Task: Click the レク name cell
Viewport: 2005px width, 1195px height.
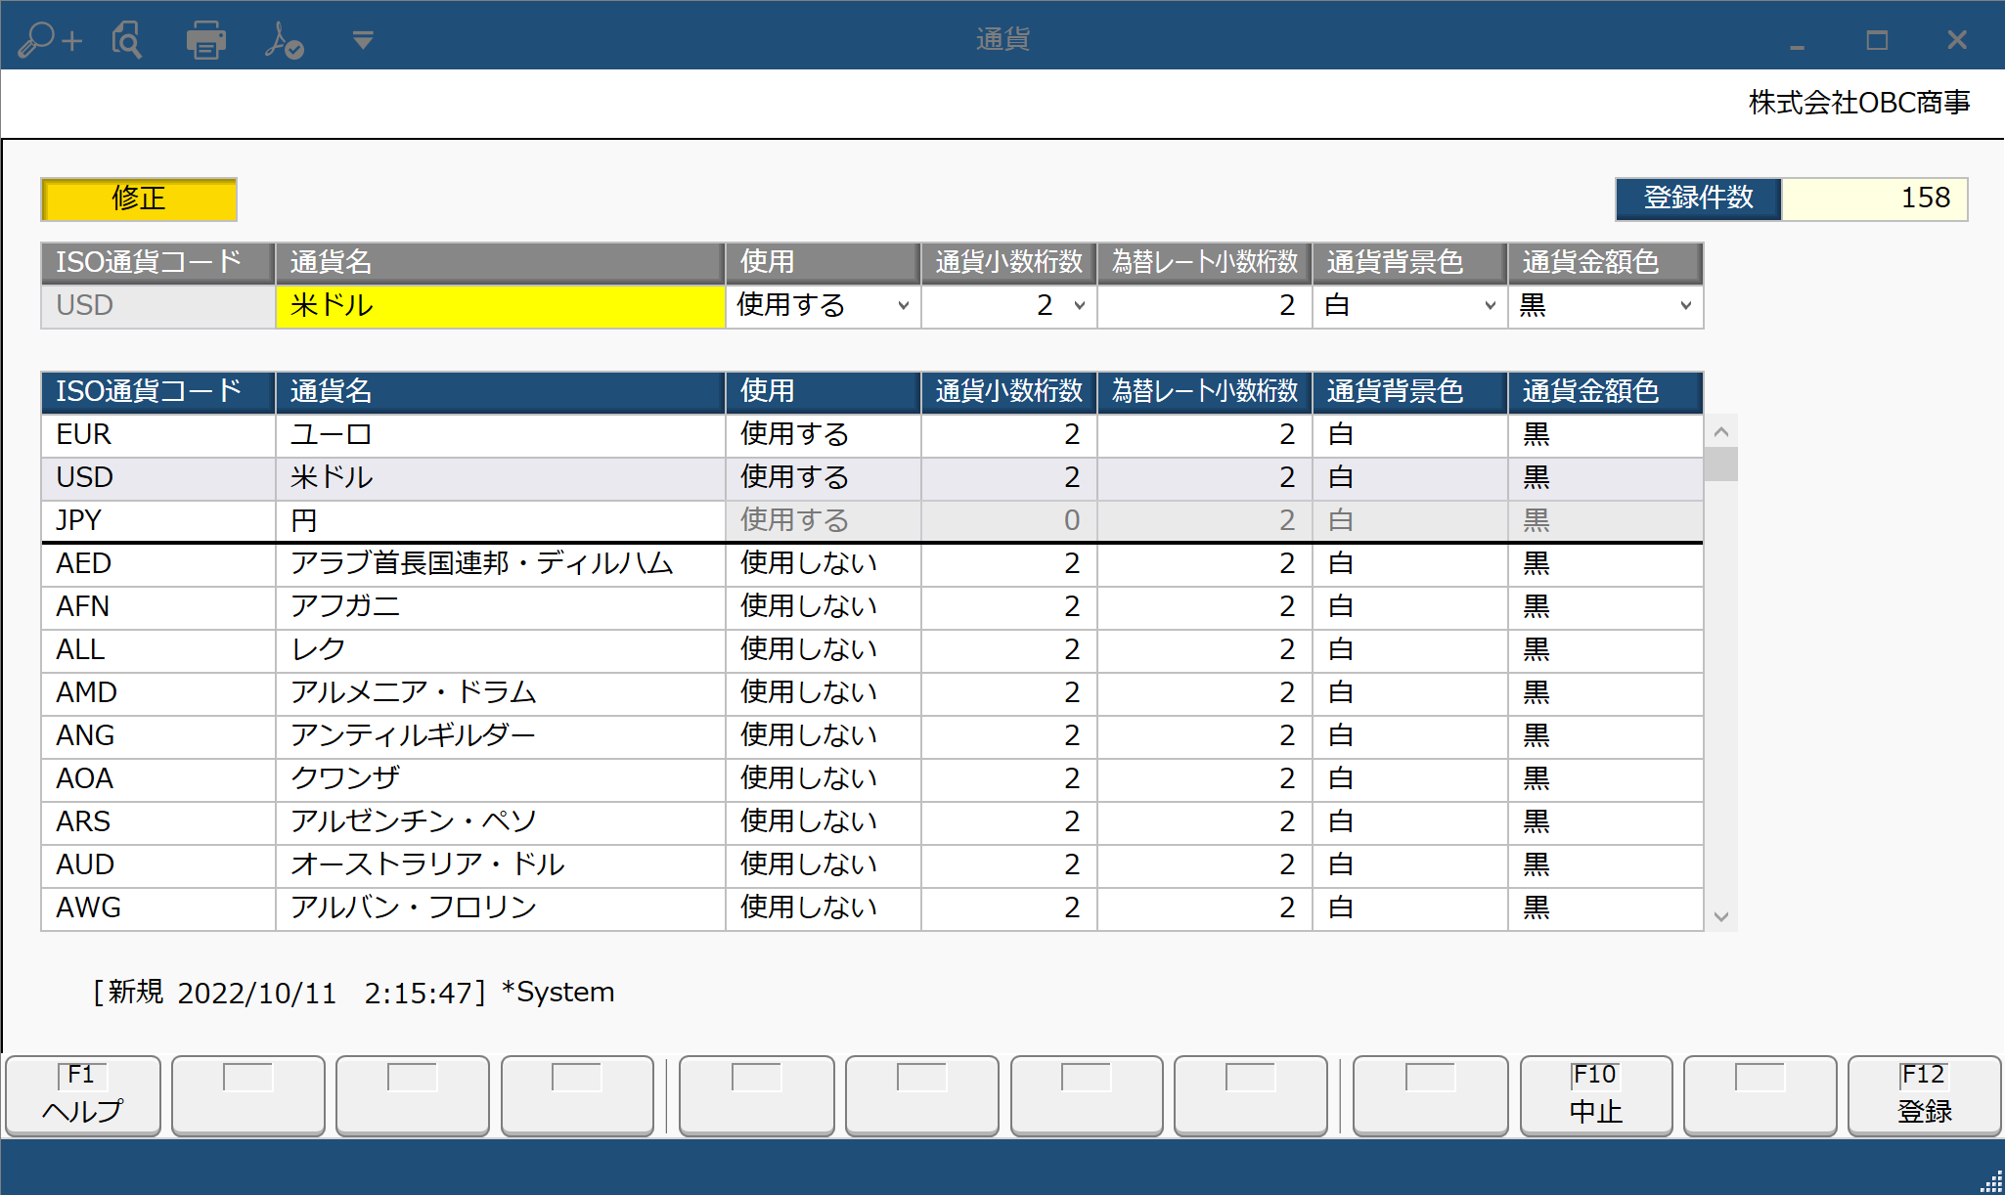Action: pyautogui.click(x=501, y=650)
